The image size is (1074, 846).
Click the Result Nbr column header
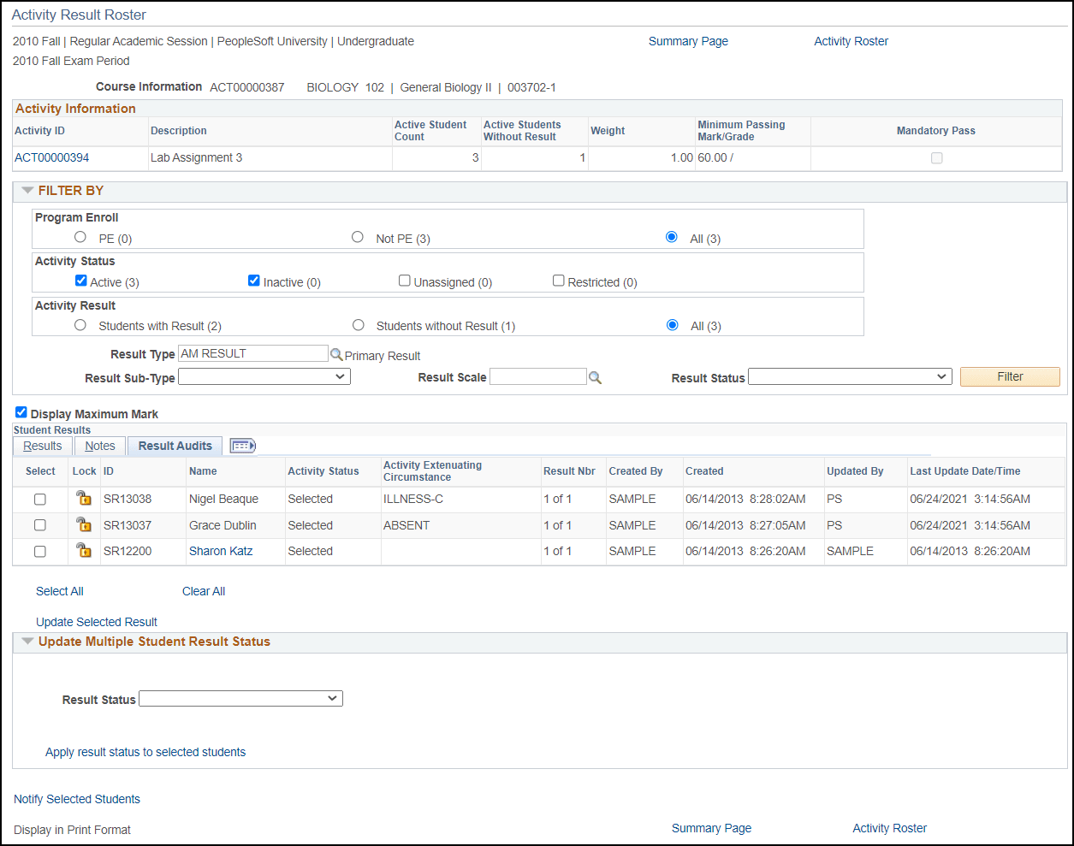[569, 471]
